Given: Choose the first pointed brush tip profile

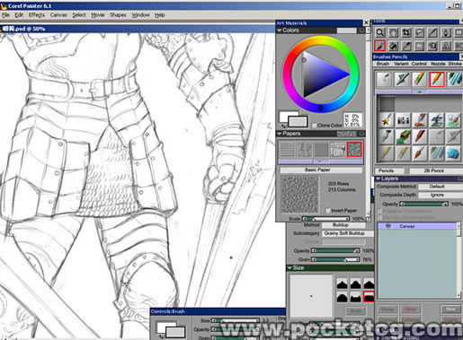Looking at the screenshot, I should click(x=342, y=283).
